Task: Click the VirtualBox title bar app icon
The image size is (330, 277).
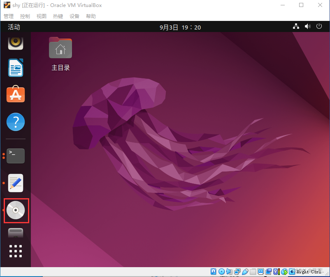Action: coord(7,5)
